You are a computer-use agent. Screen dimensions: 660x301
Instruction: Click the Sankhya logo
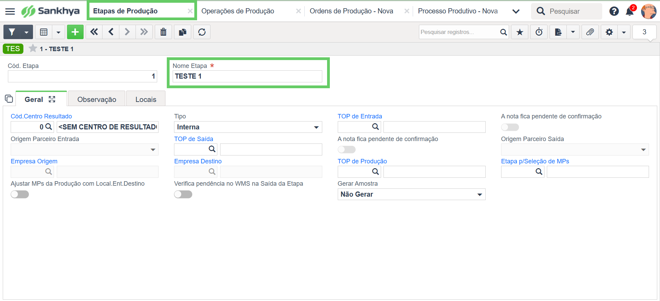coord(51,11)
